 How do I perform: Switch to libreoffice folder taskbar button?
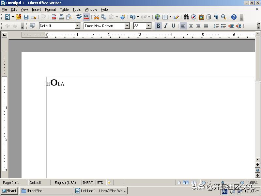[x=46, y=191]
